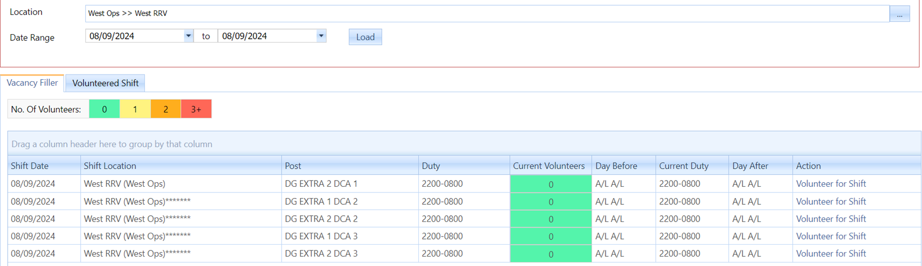Sort by Shift Date column header
The height and width of the screenshot is (266, 922).
[30, 166]
